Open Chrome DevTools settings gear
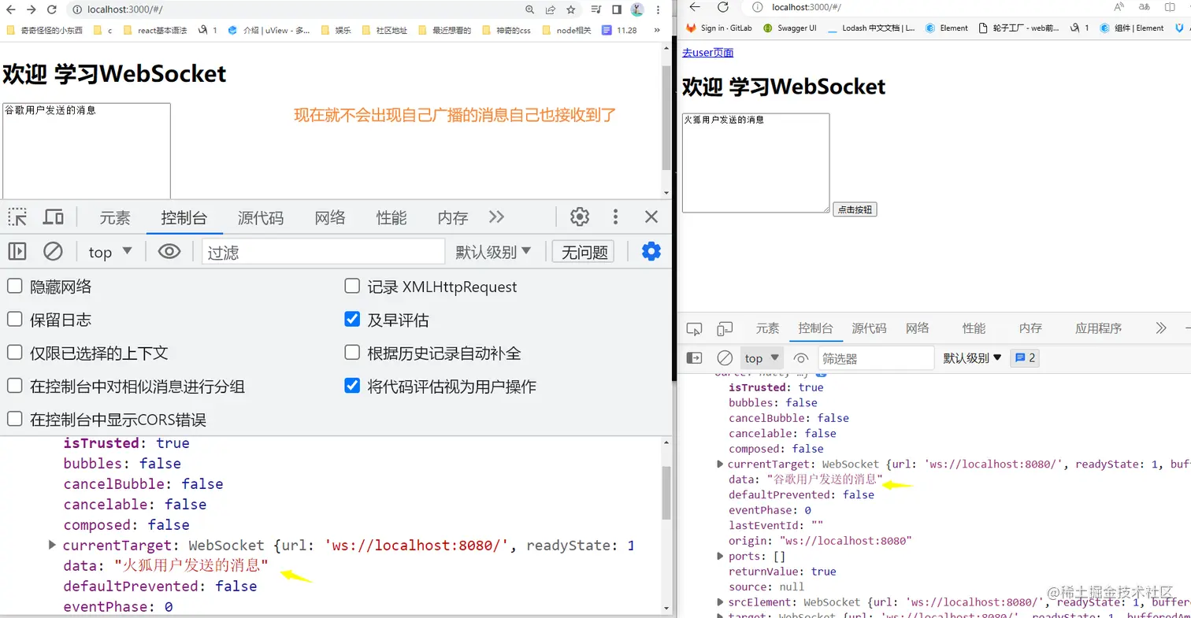1191x618 pixels. [x=580, y=217]
